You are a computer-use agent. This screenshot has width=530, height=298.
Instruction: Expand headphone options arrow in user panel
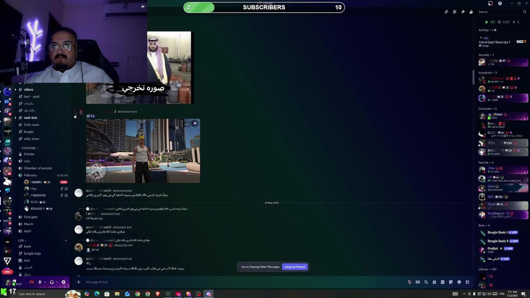coord(57,282)
